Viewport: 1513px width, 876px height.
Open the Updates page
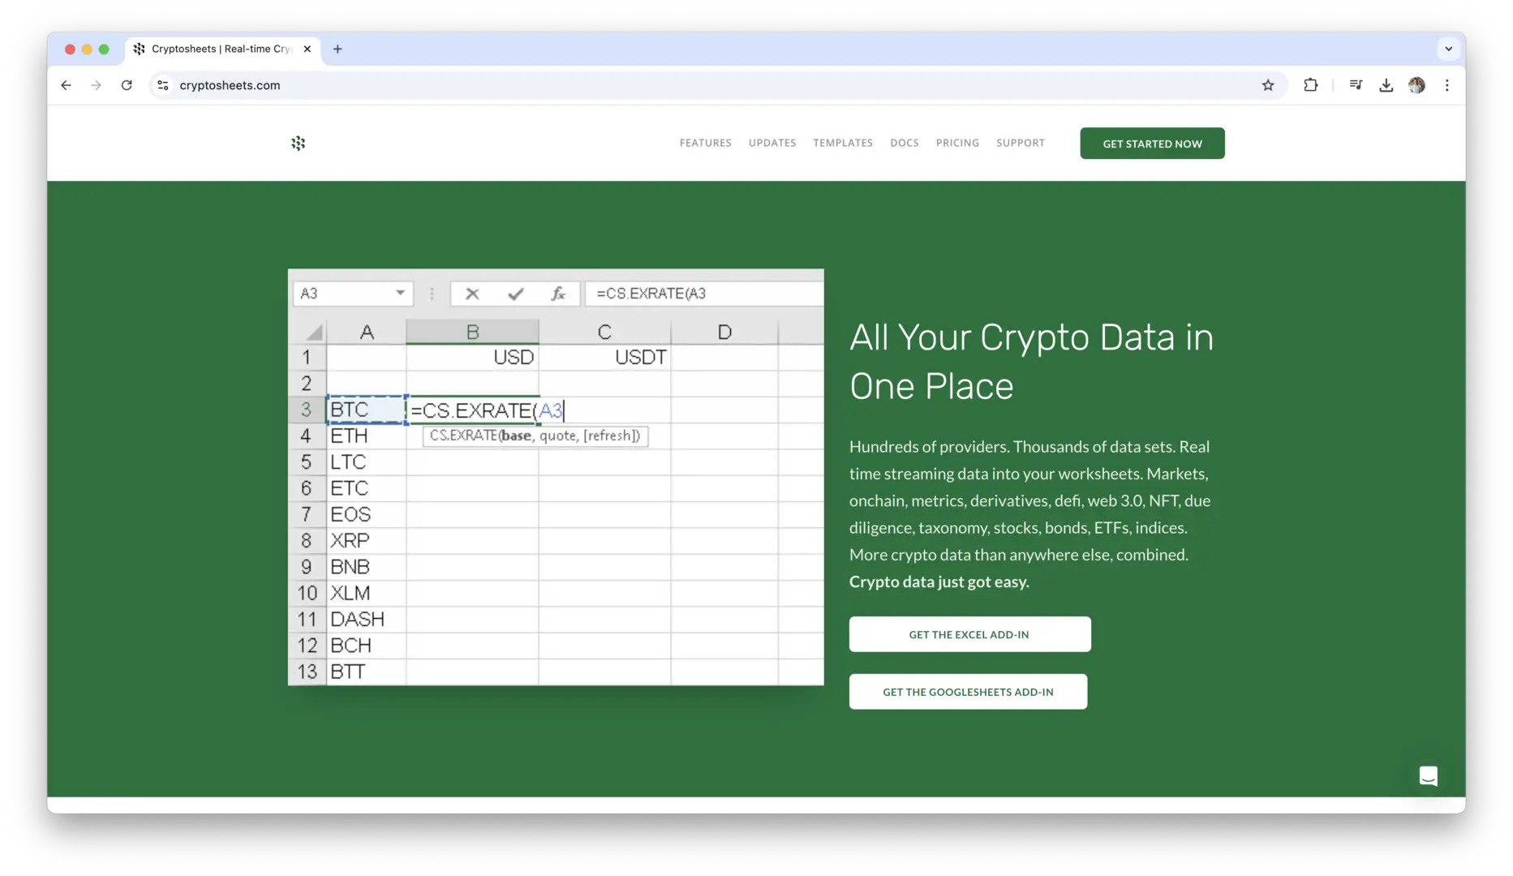(x=772, y=143)
